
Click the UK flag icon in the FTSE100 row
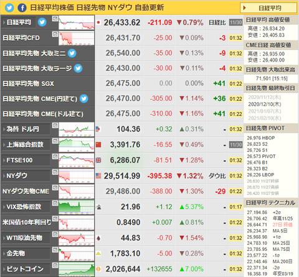pos(98,160)
